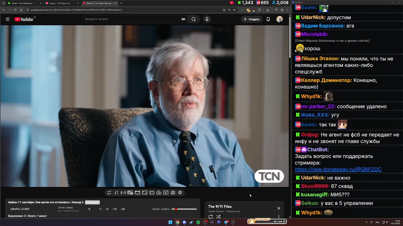Go to the YouTube home logo
Image resolution: width=403 pixels, height=226 pixels.
coord(24,19)
